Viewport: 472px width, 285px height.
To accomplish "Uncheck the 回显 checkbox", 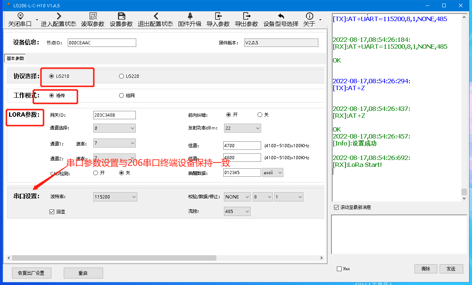I will (x=52, y=212).
